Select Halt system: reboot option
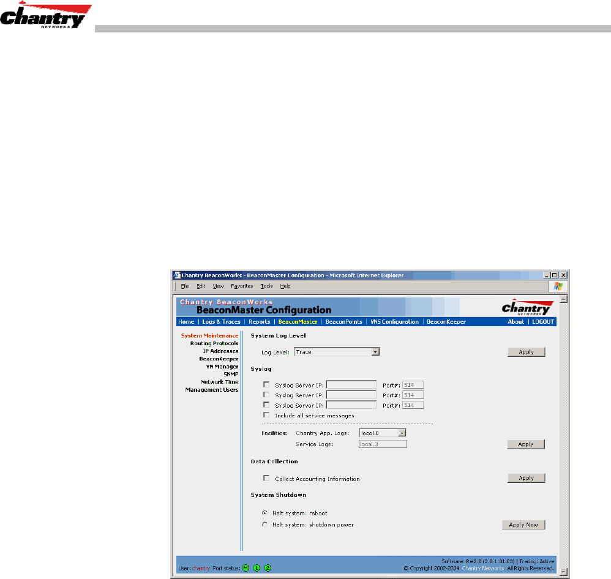This screenshot has height=579, width=611. pyautogui.click(x=265, y=513)
